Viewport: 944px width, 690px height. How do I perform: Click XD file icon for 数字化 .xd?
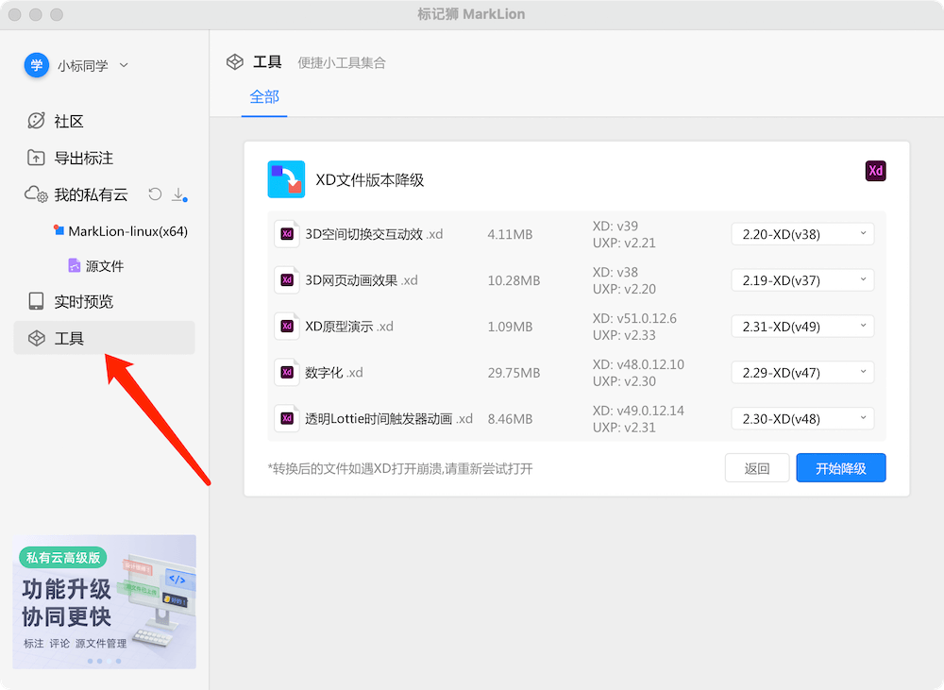[x=286, y=373]
